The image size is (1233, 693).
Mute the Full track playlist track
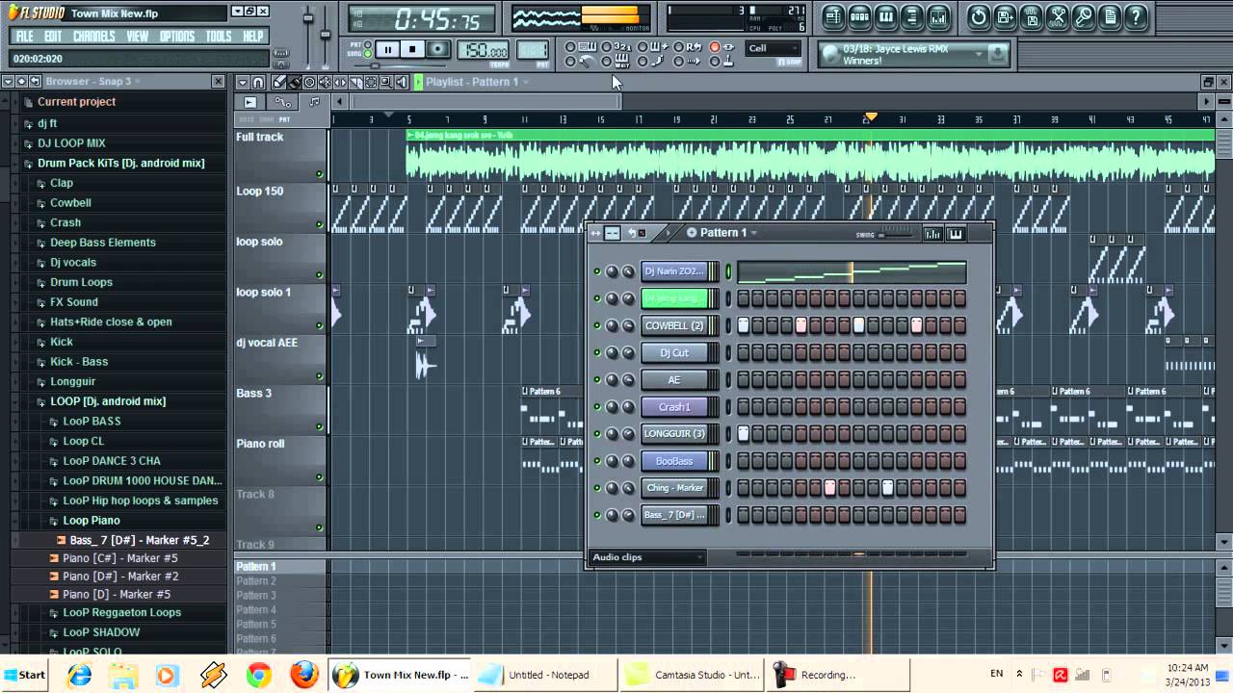pos(319,174)
